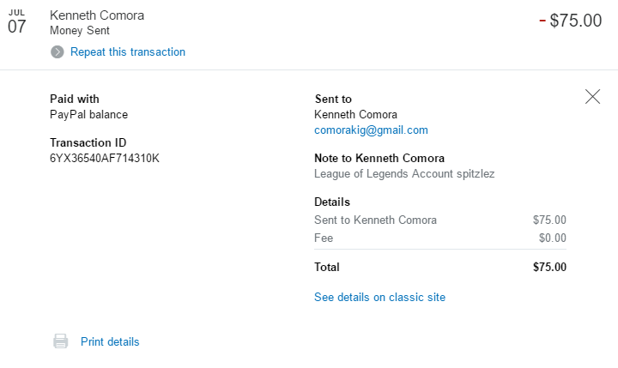The width and height of the screenshot is (618, 368).
Task: Click the JUL 07 date label
Action: tap(17, 21)
